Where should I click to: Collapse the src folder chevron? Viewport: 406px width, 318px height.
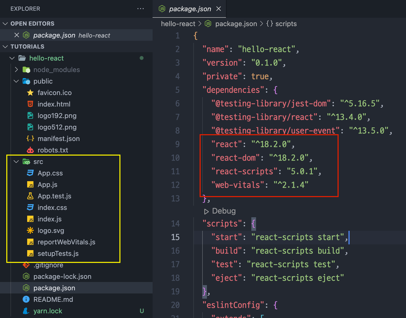pos(16,161)
